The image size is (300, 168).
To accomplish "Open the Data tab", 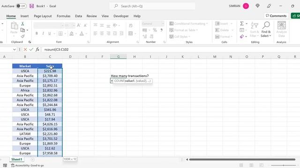I will click(x=78, y=16).
